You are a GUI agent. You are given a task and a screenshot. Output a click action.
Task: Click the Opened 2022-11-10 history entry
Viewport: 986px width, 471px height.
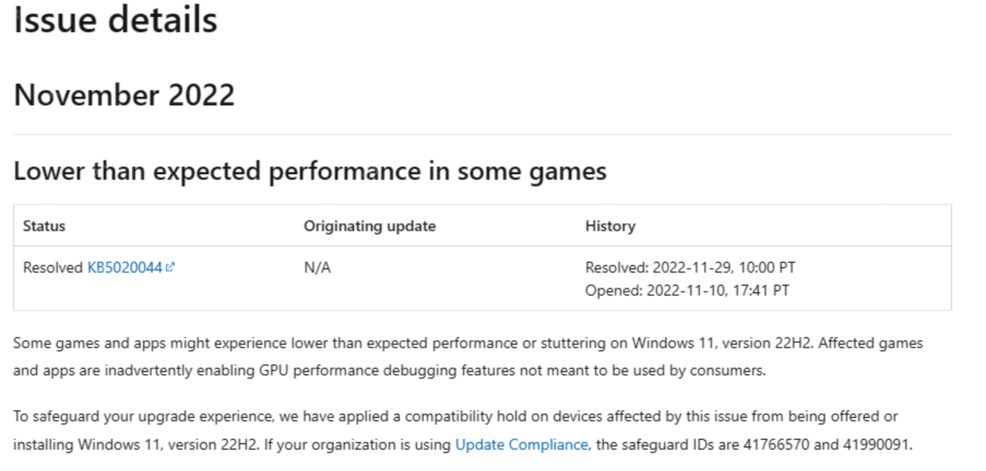pyautogui.click(x=687, y=291)
